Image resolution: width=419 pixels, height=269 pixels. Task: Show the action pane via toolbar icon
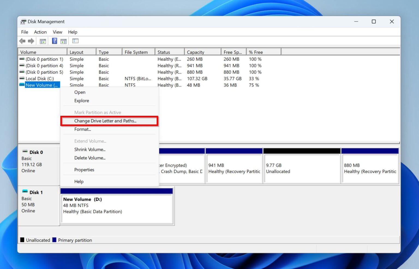[x=64, y=41]
